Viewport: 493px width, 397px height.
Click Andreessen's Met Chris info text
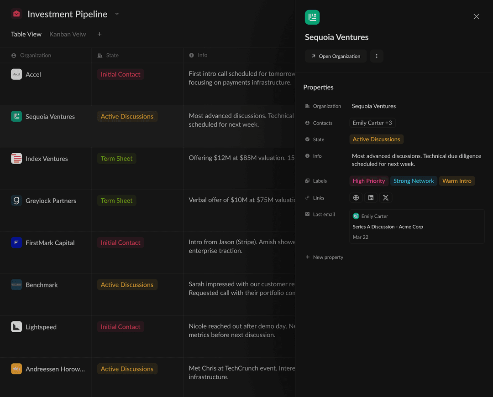coord(241,372)
